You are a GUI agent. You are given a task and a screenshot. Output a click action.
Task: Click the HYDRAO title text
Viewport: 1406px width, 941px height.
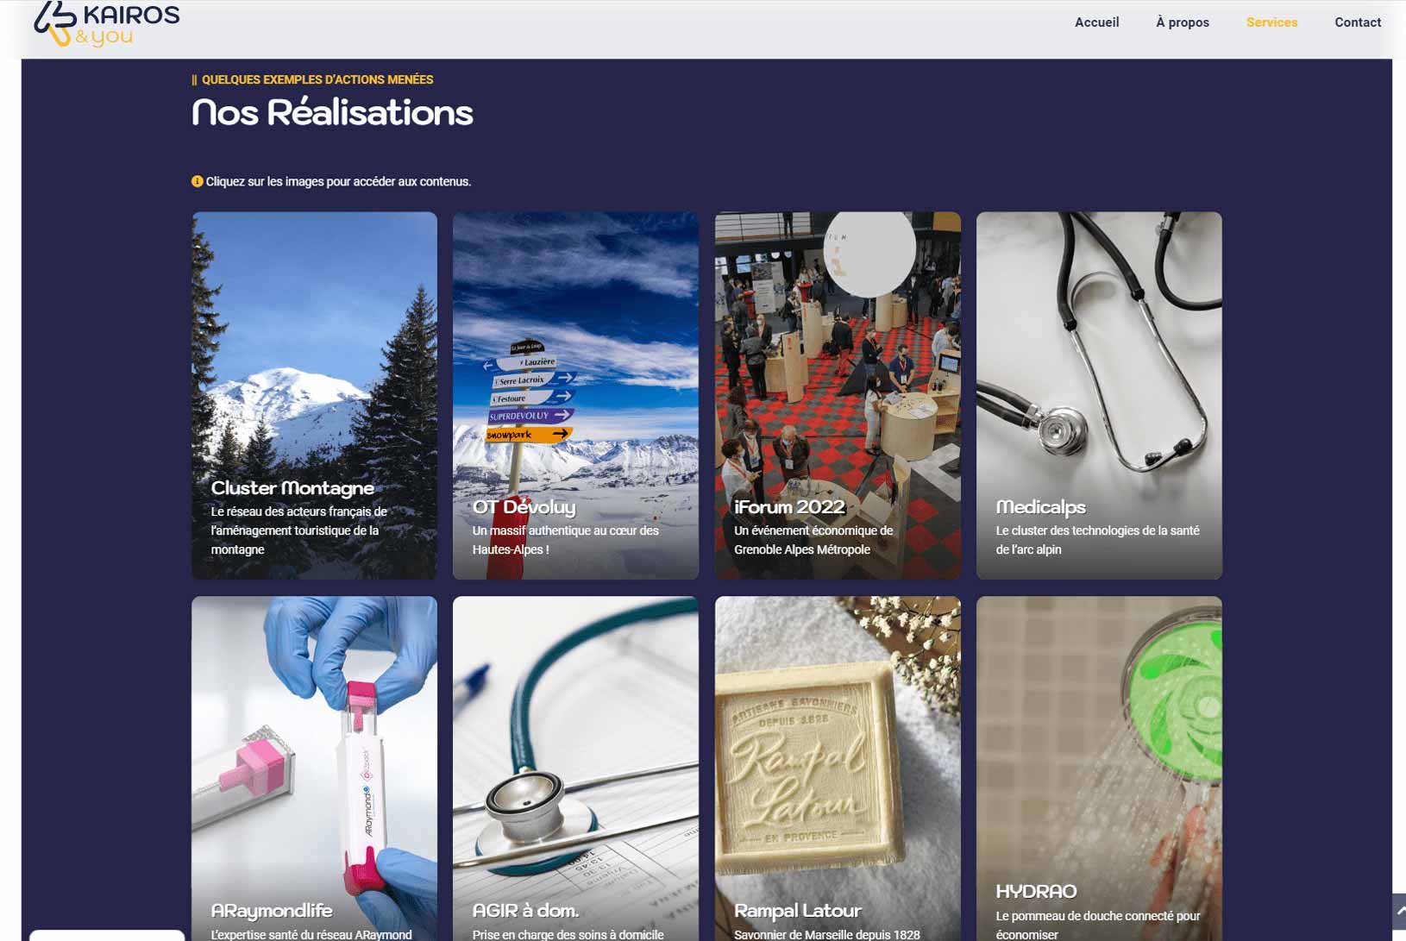(x=1036, y=892)
